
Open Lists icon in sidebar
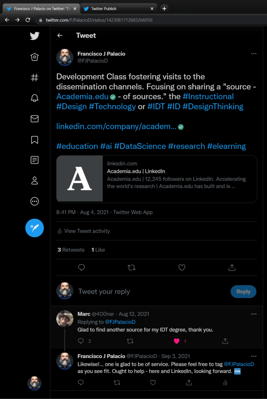[34, 160]
